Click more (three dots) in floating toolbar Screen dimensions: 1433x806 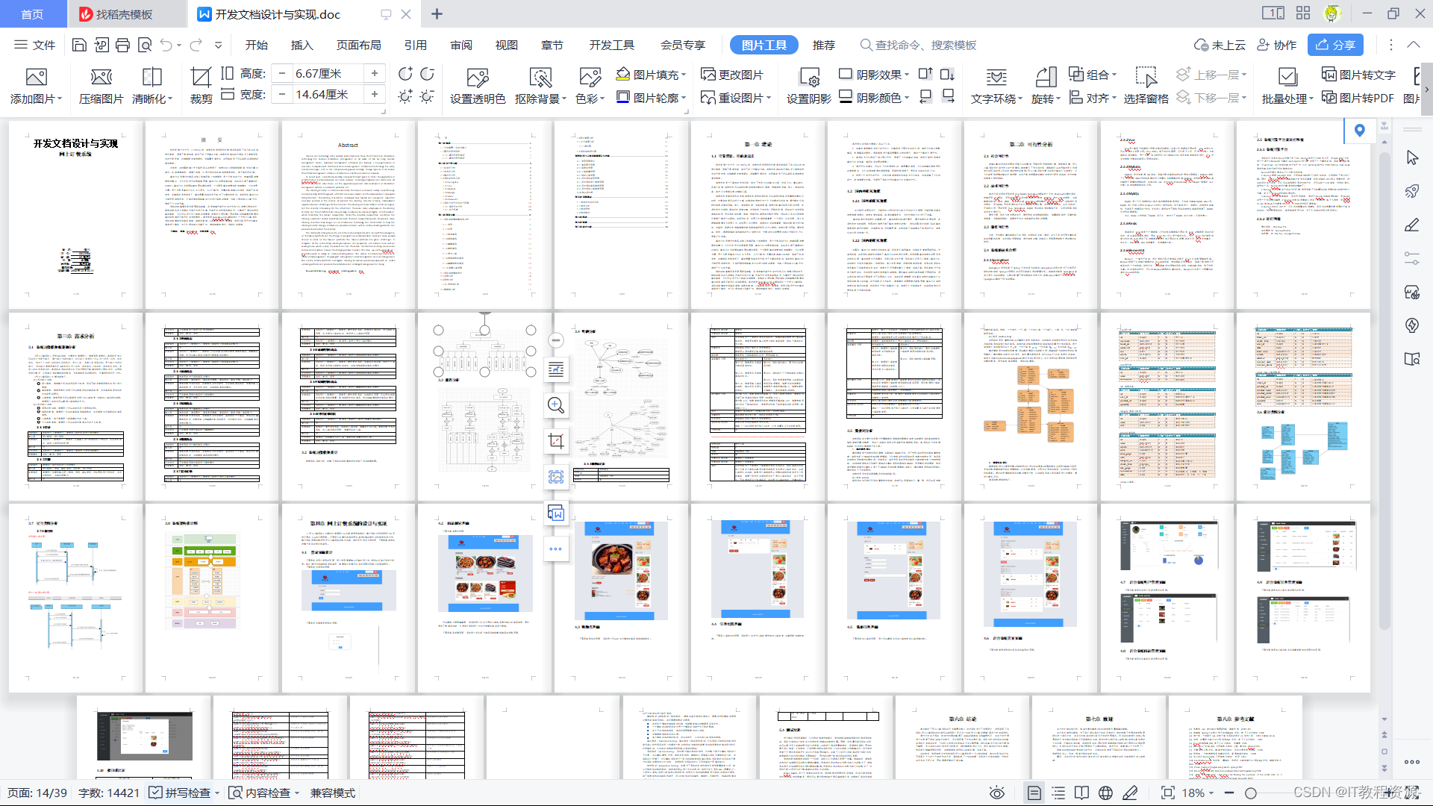pyautogui.click(x=556, y=549)
